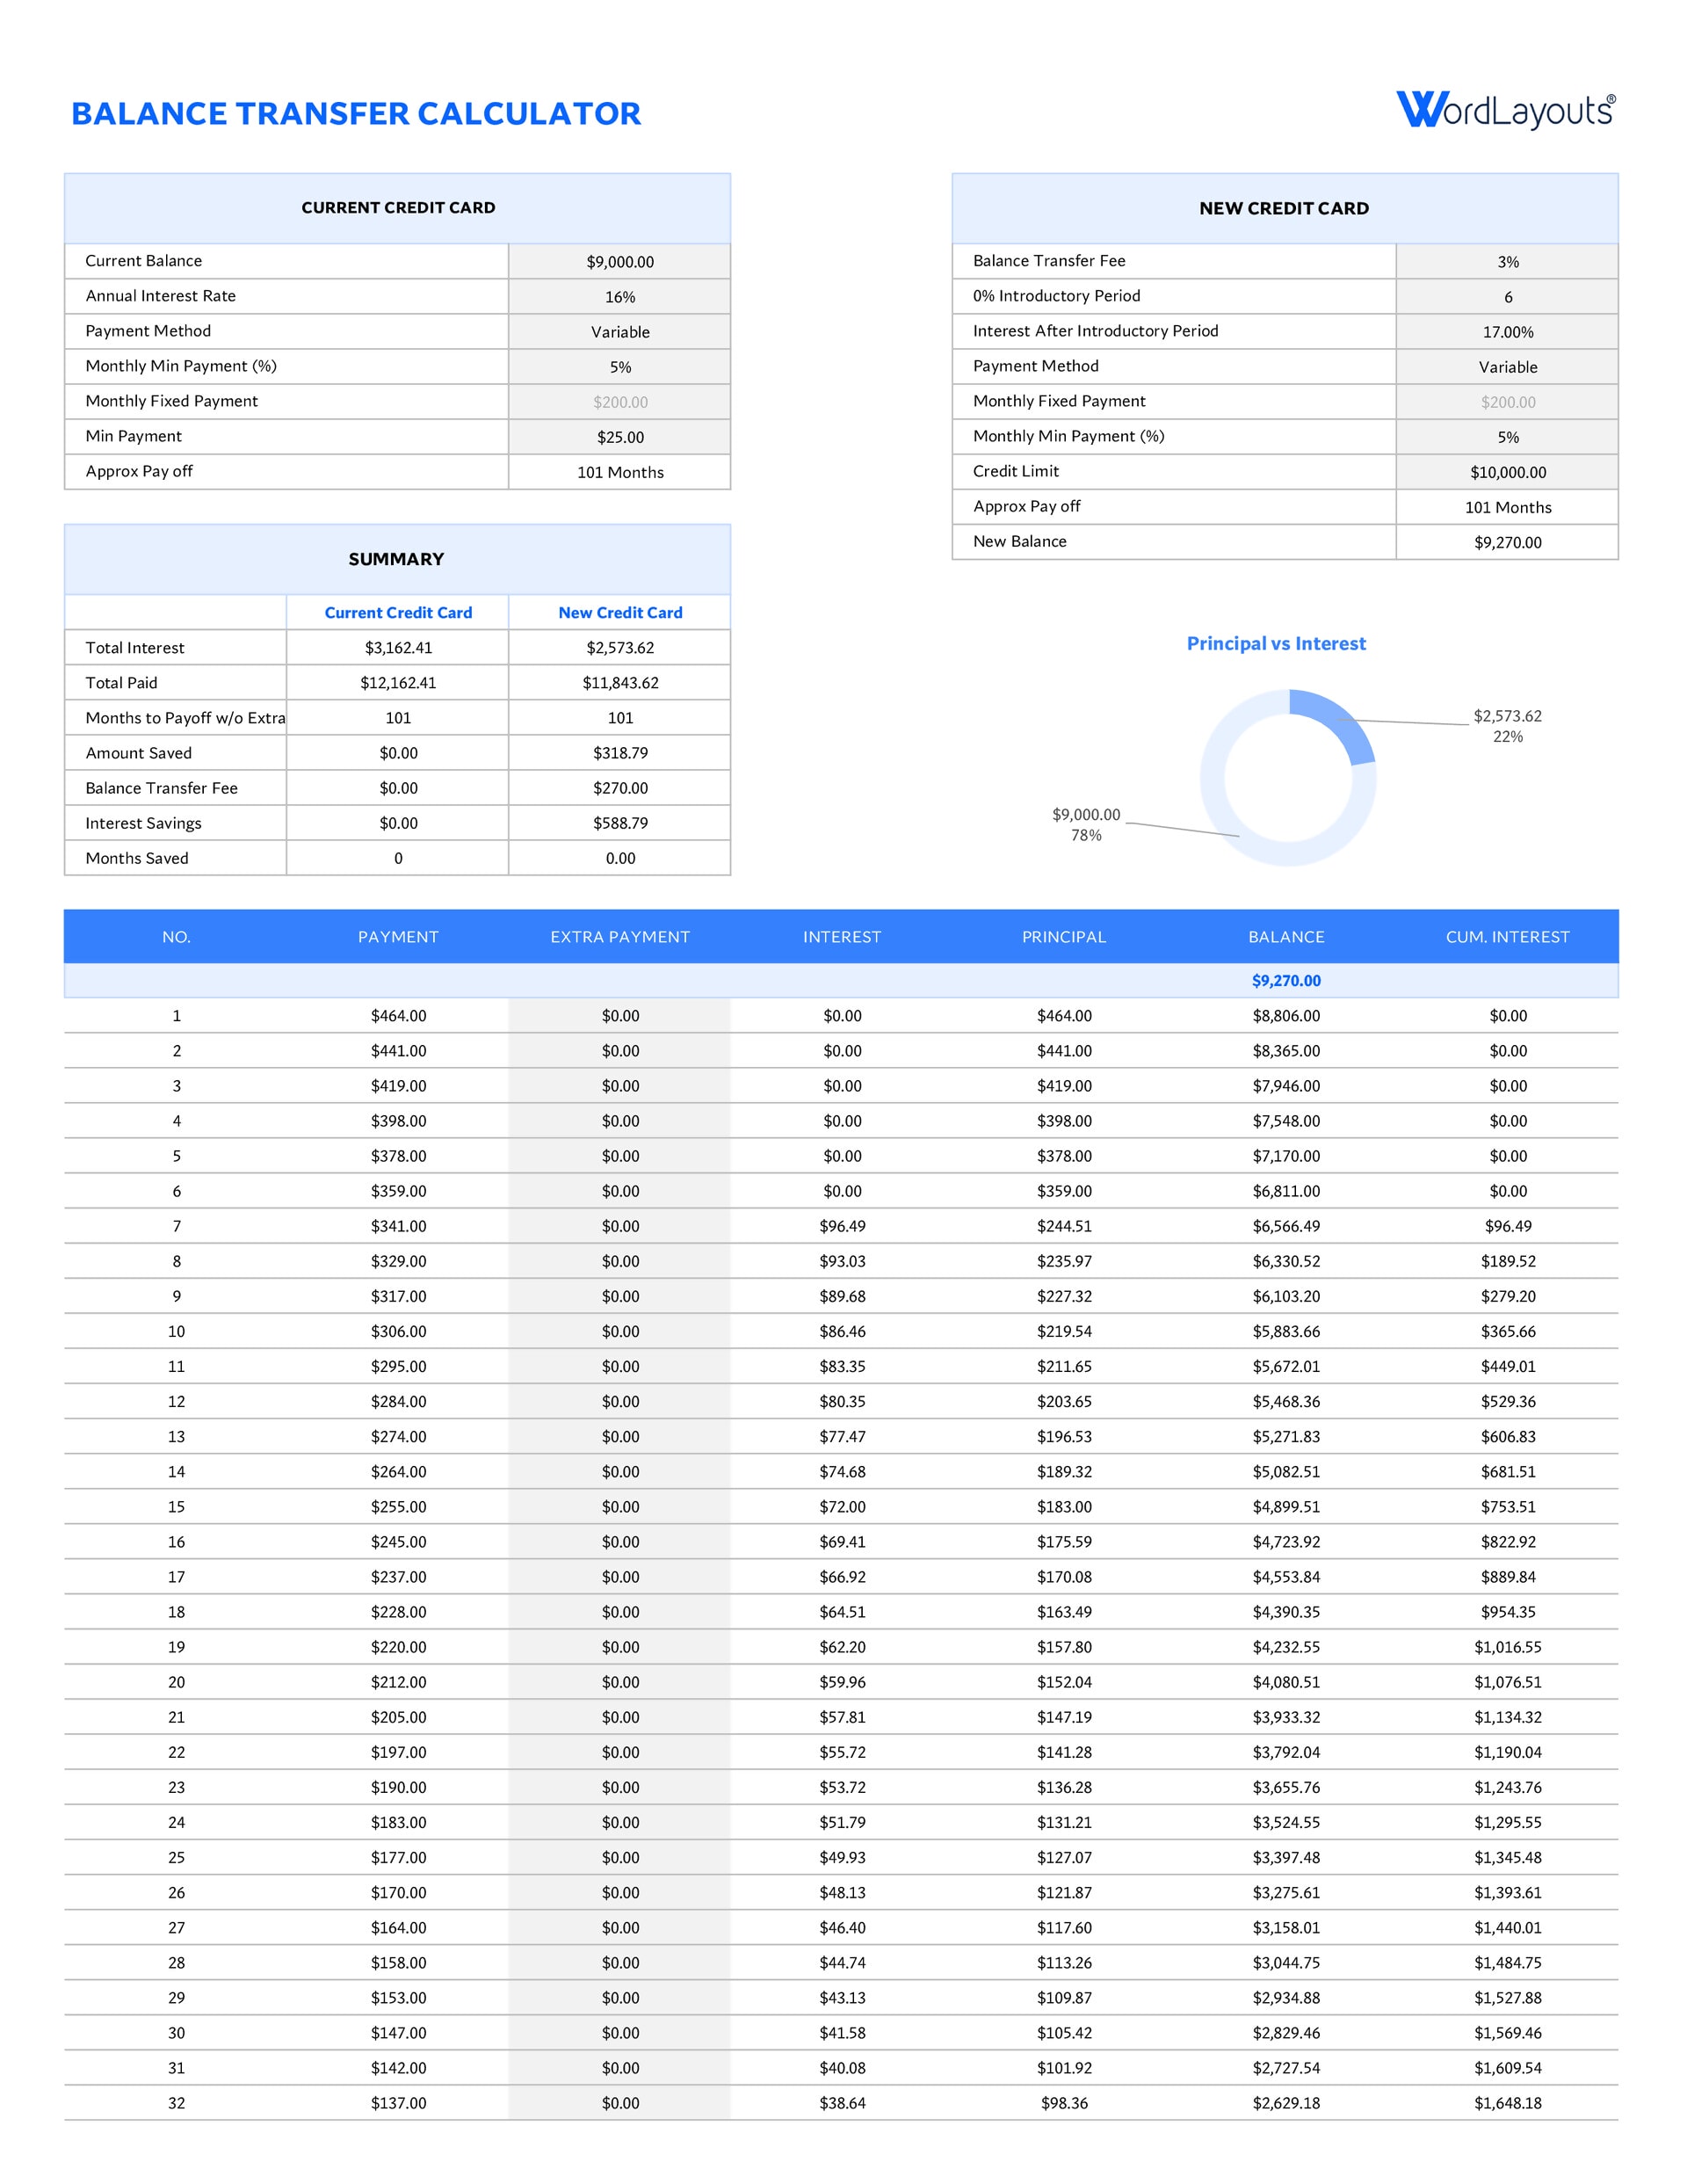Viewport: 1687px width, 2184px height.
Task: Click row 32 payment $137.00
Action: point(398,2103)
